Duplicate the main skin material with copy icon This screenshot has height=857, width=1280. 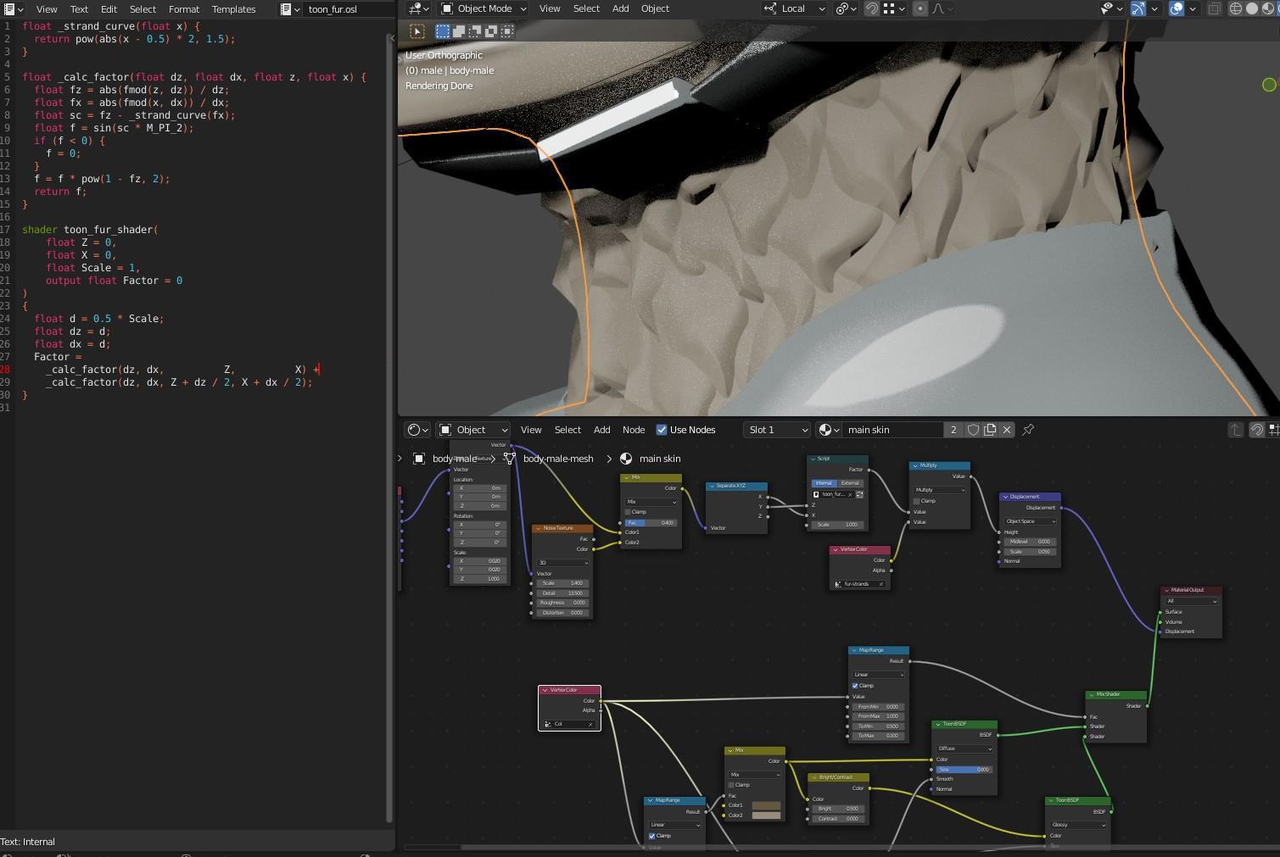click(990, 430)
